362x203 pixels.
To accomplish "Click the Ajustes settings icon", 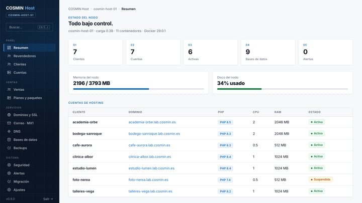I will tap(9, 190).
